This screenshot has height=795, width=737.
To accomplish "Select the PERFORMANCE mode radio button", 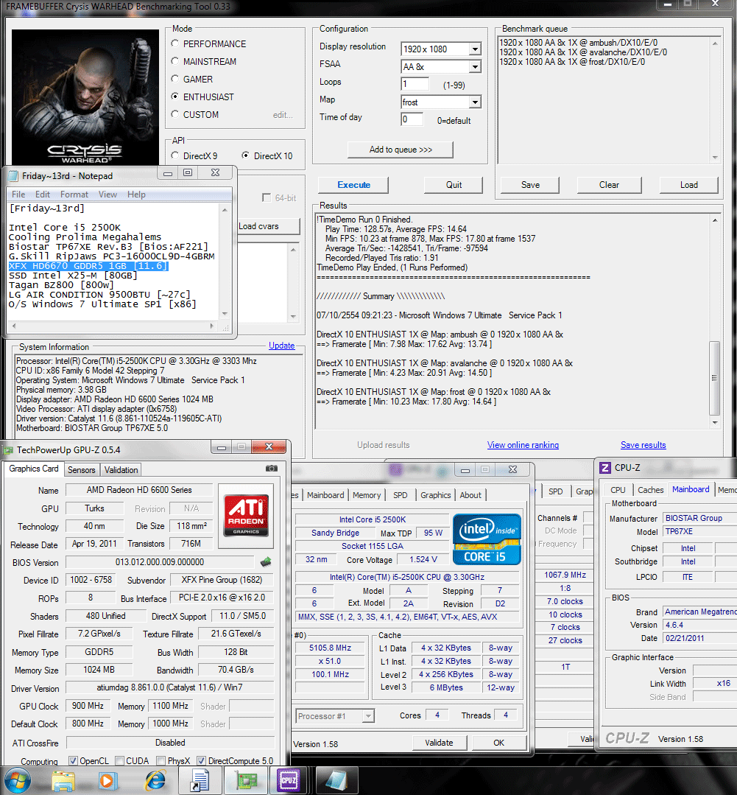I will pyautogui.click(x=174, y=43).
